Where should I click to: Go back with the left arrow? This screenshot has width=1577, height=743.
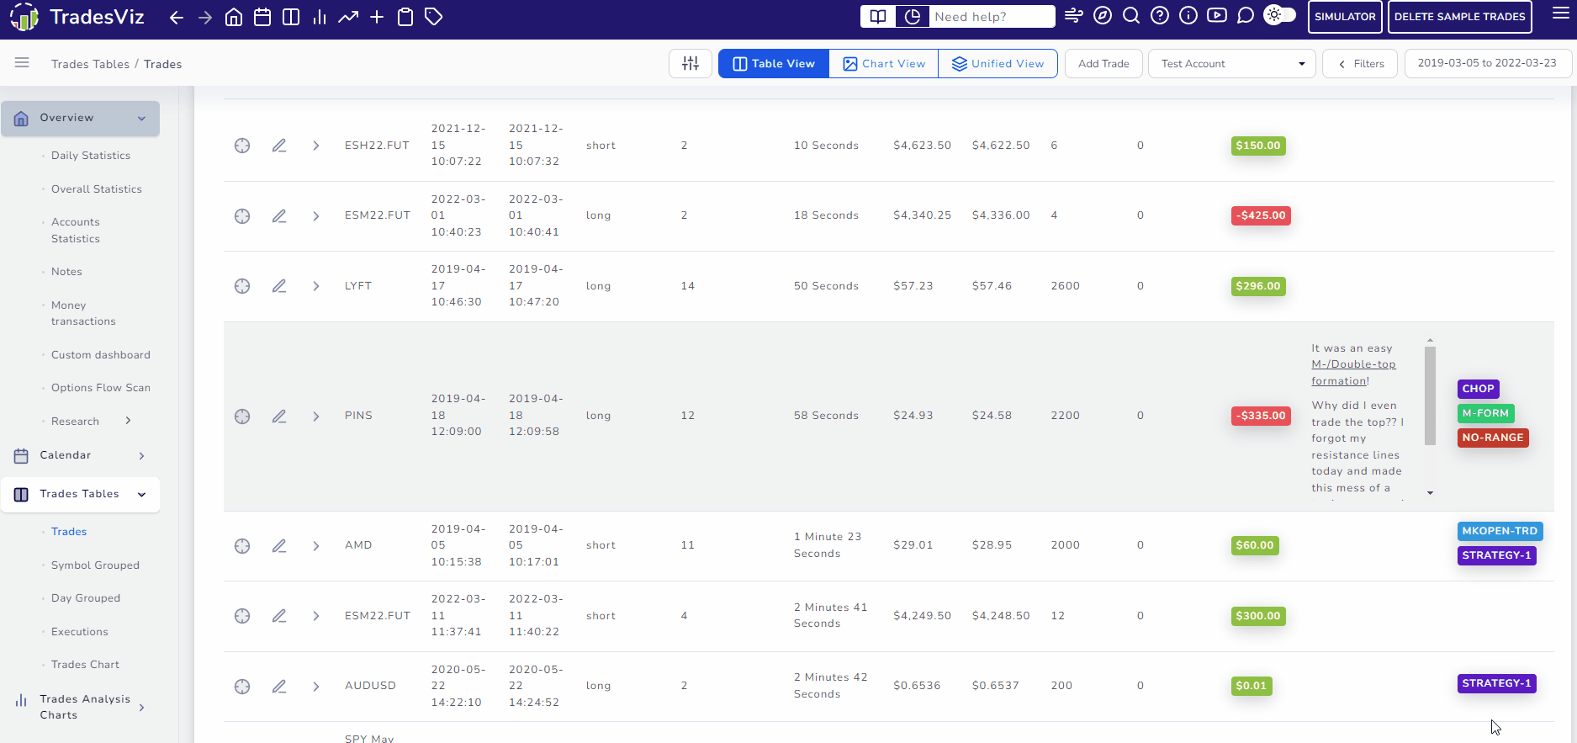tap(177, 17)
